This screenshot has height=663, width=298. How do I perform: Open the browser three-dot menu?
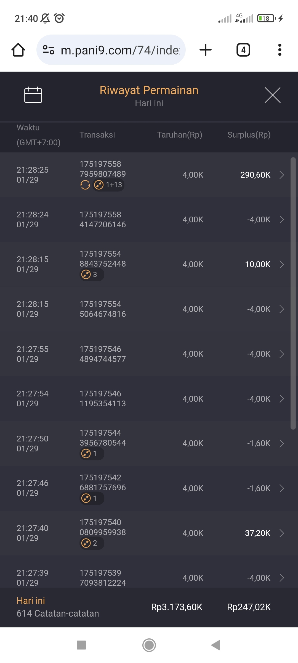click(x=280, y=50)
